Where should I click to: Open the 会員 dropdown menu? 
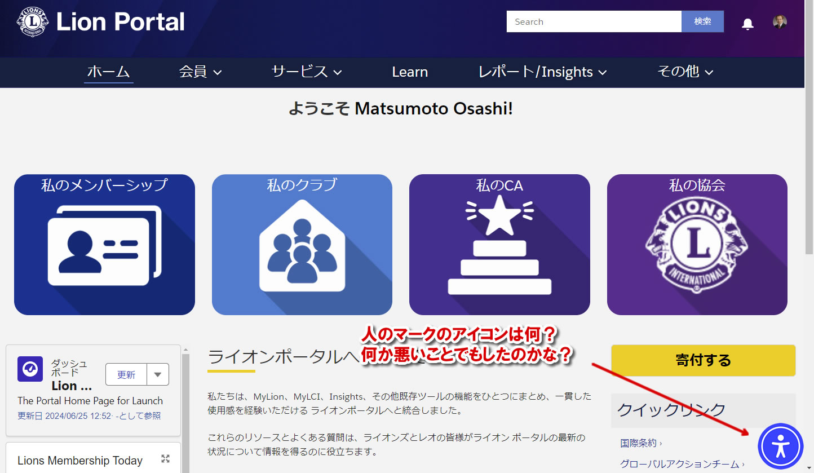(200, 72)
